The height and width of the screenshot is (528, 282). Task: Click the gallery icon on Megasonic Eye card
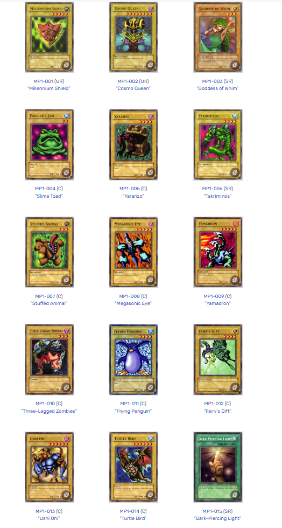[x=151, y=280]
